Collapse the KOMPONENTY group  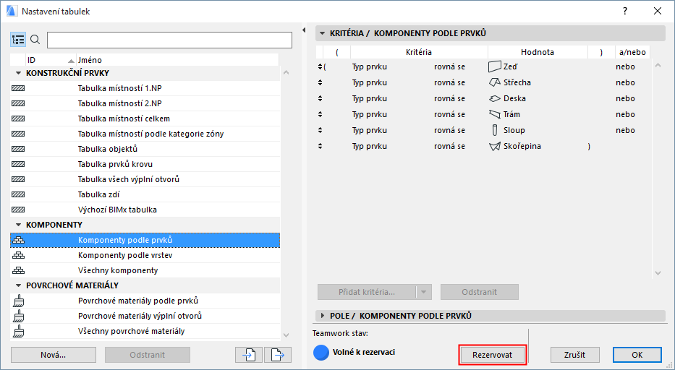pyautogui.click(x=18, y=225)
